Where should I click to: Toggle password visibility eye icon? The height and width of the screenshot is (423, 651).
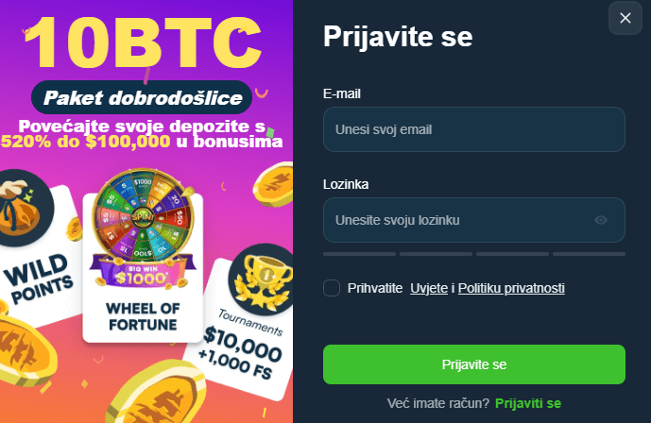[600, 220]
